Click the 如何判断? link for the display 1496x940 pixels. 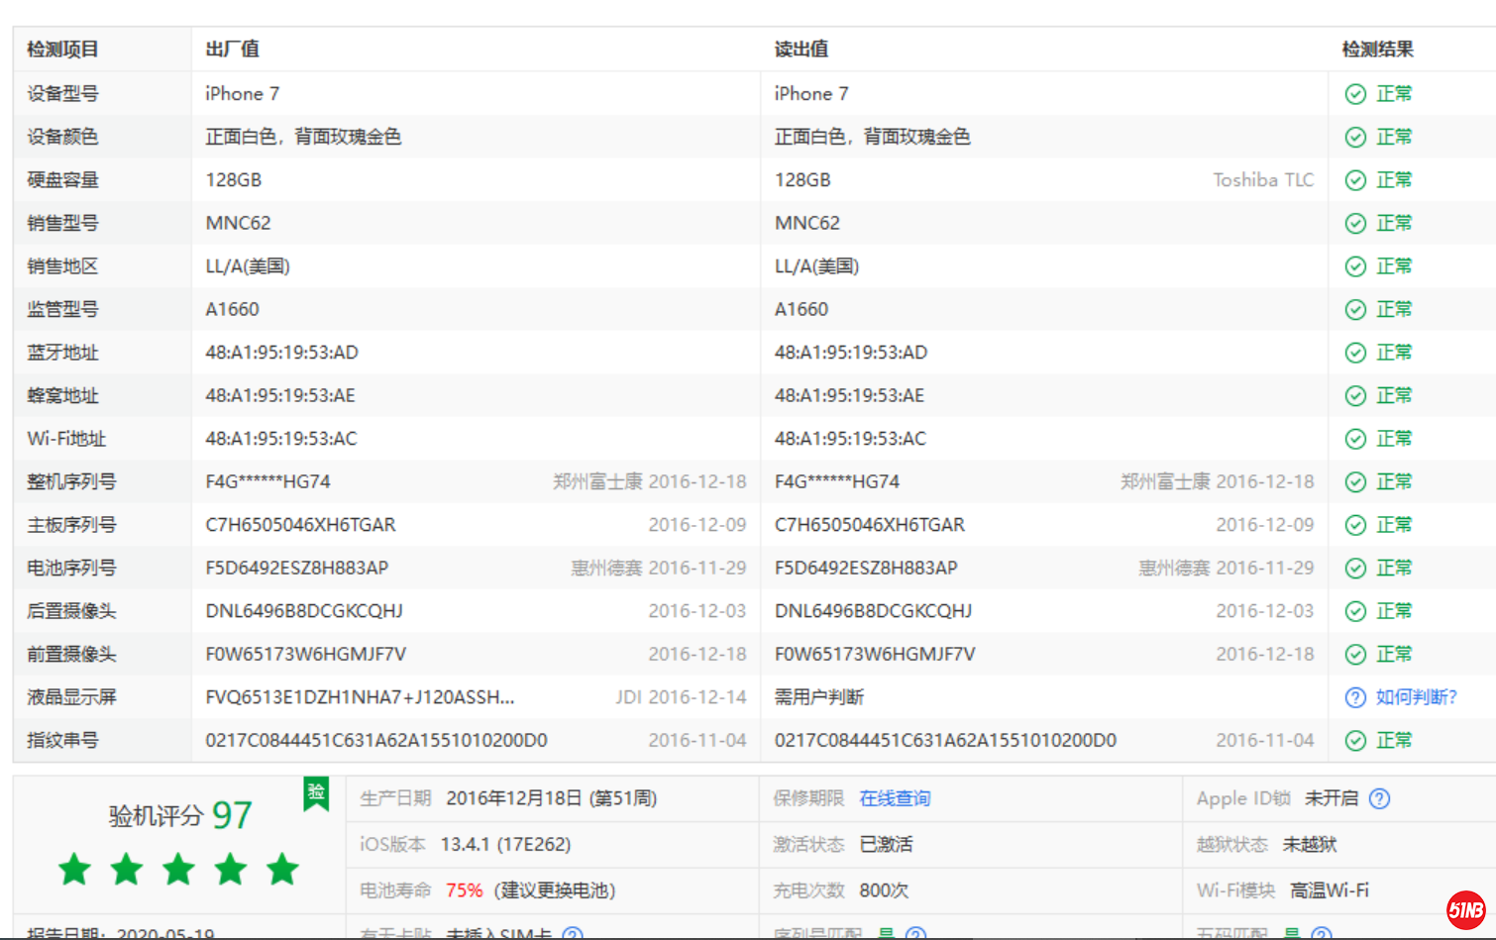coord(1417,697)
